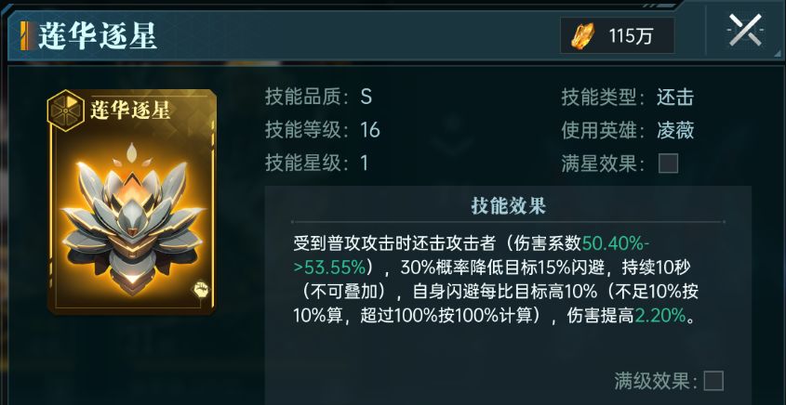
Task: Select the golden lotus skill card
Action: point(132,202)
